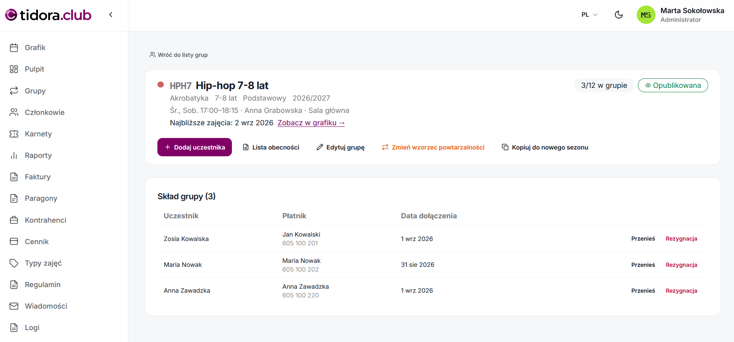This screenshot has height=342, width=734.
Task: Open the Raporty bar chart icon
Action: (14, 155)
